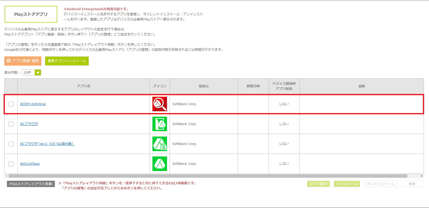This screenshot has width=429, height=208.
Task: Select the BCブラウザ row checkbox
Action: [11, 124]
